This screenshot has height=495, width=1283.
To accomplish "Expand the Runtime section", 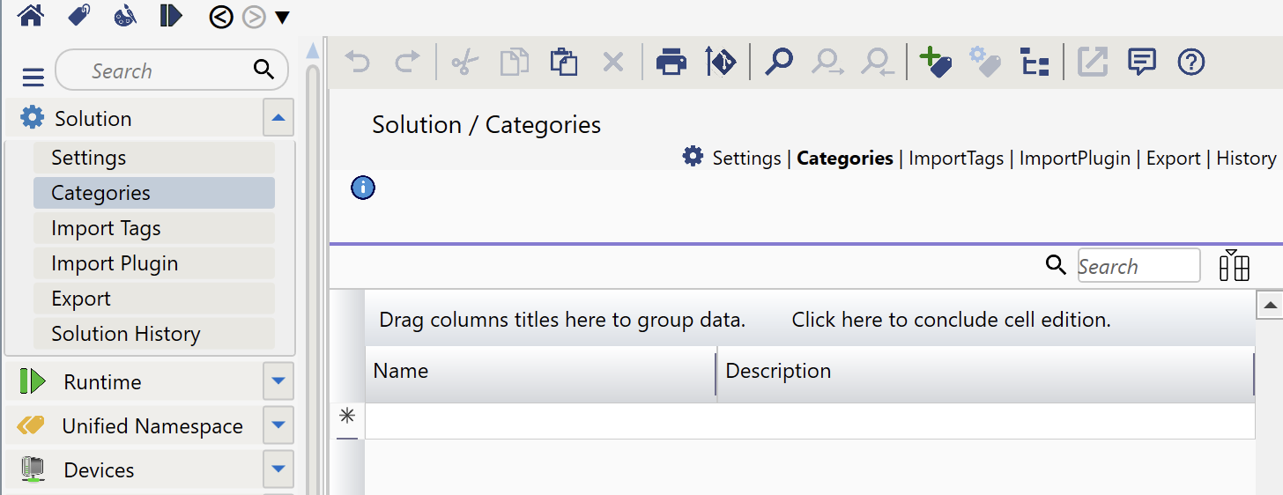I will [278, 381].
